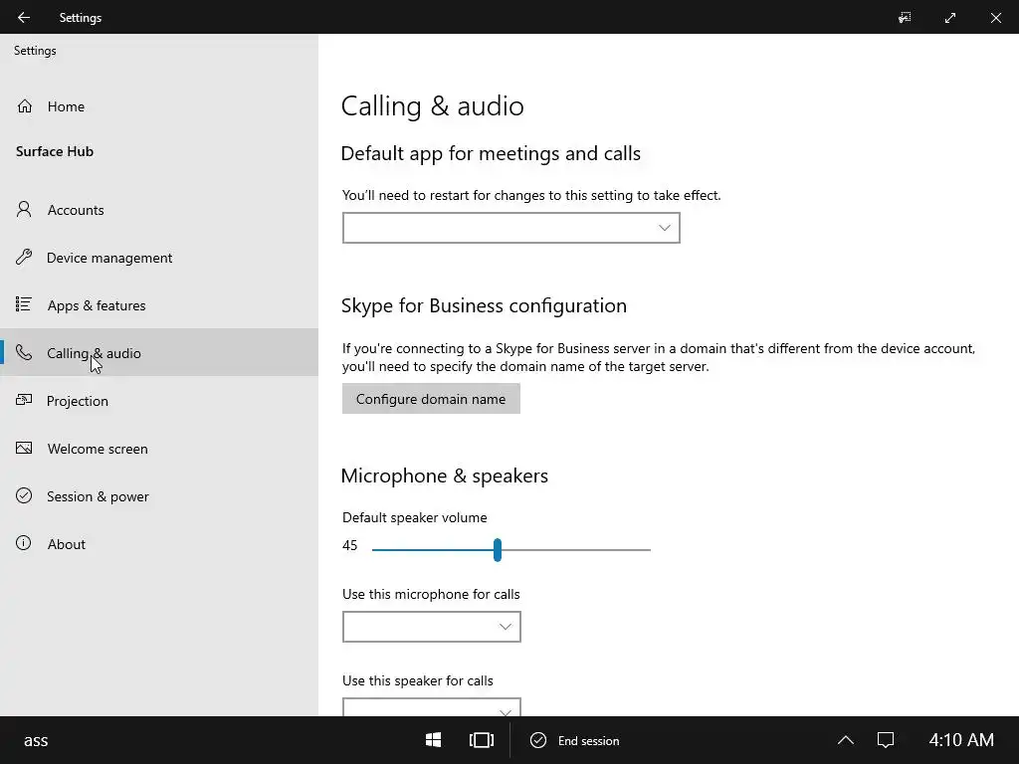Screen dimensions: 1019x764
Task: Click the Session & power checkmark icon
Action: (24, 495)
